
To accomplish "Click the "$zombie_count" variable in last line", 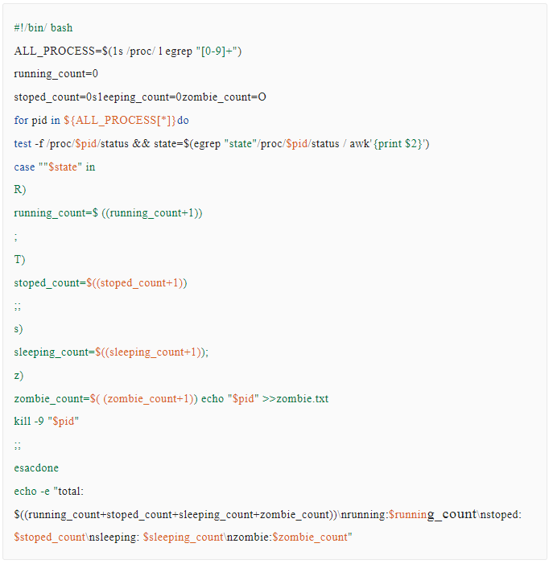I will [x=310, y=537].
